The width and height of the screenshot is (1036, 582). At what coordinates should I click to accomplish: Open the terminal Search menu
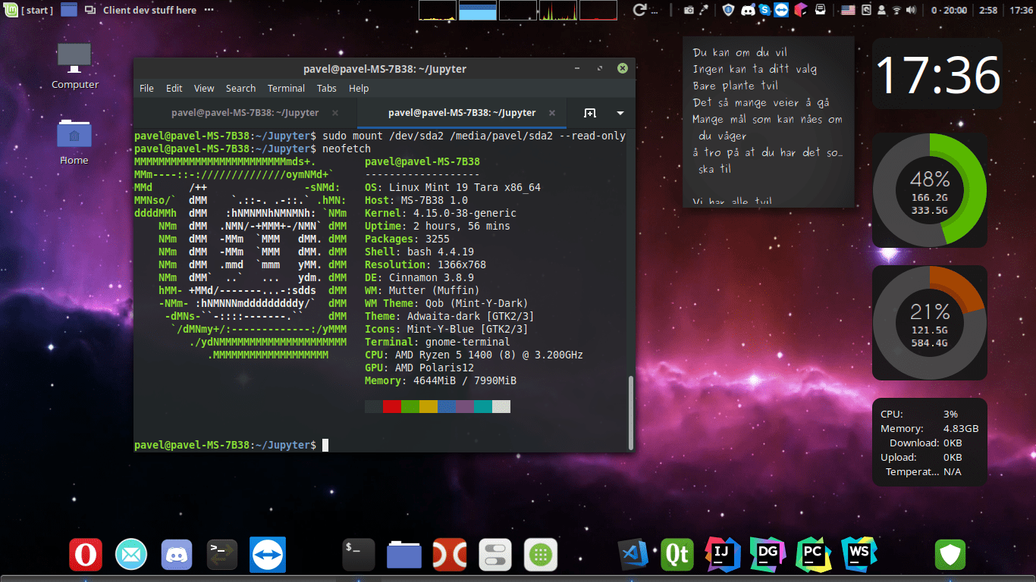click(240, 89)
